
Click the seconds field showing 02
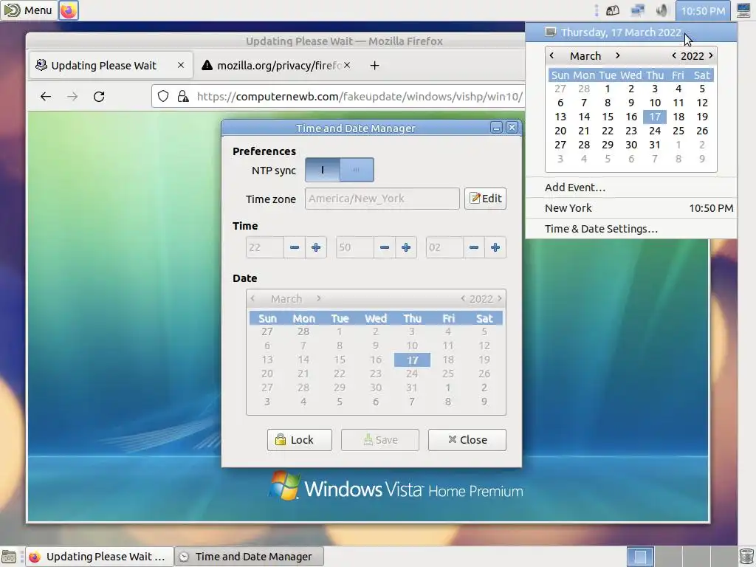coord(444,247)
